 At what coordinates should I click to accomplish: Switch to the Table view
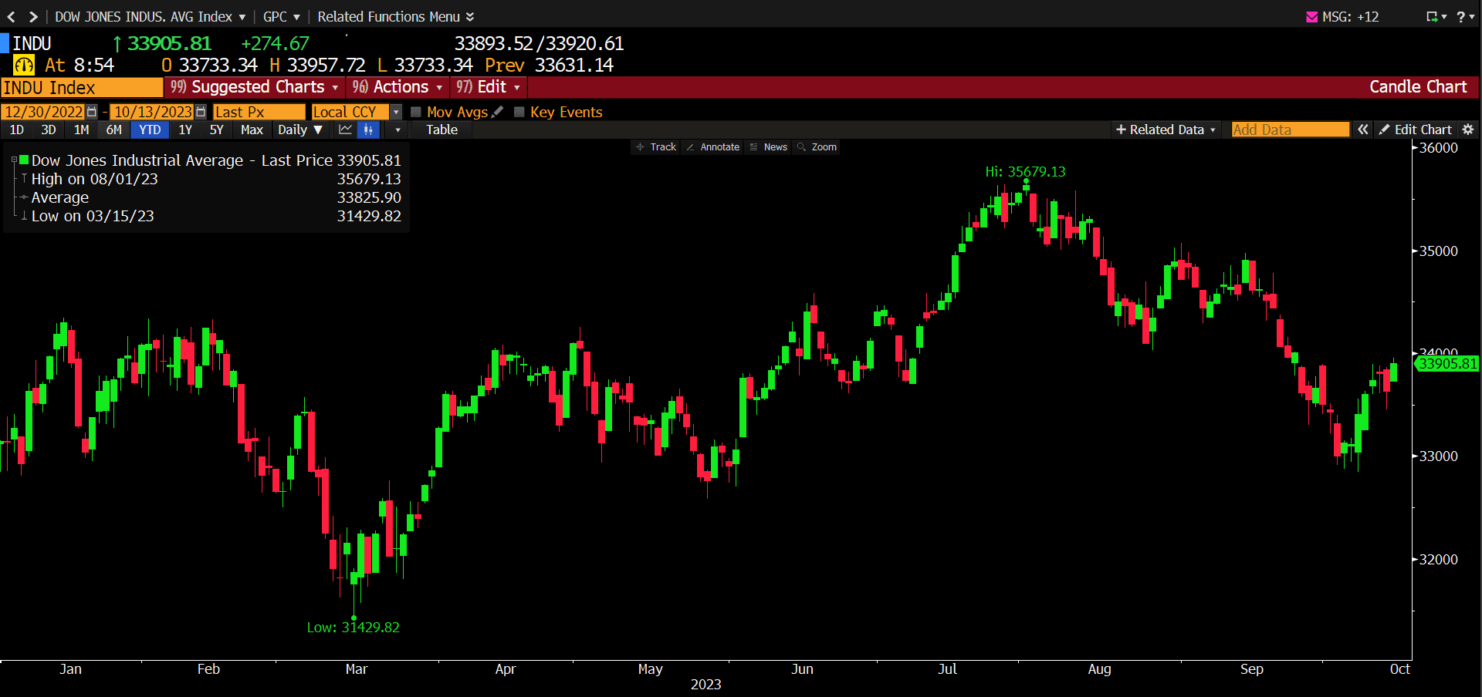click(442, 130)
